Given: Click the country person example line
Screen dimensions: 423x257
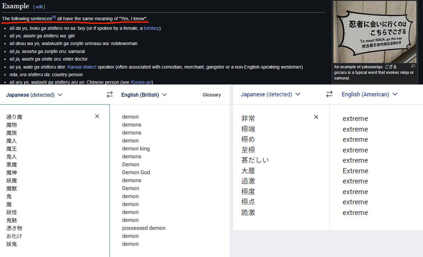Looking at the screenshot, I should point(46,75).
